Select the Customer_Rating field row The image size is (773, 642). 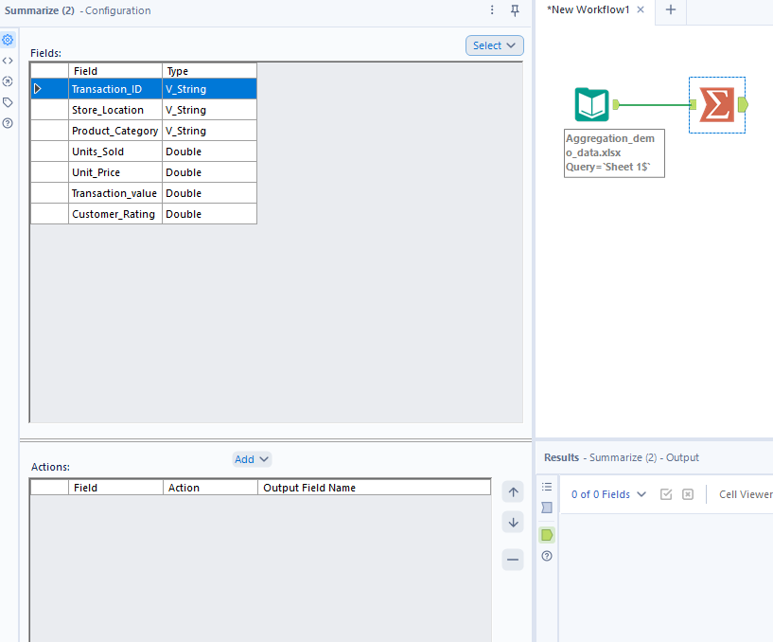click(x=144, y=214)
